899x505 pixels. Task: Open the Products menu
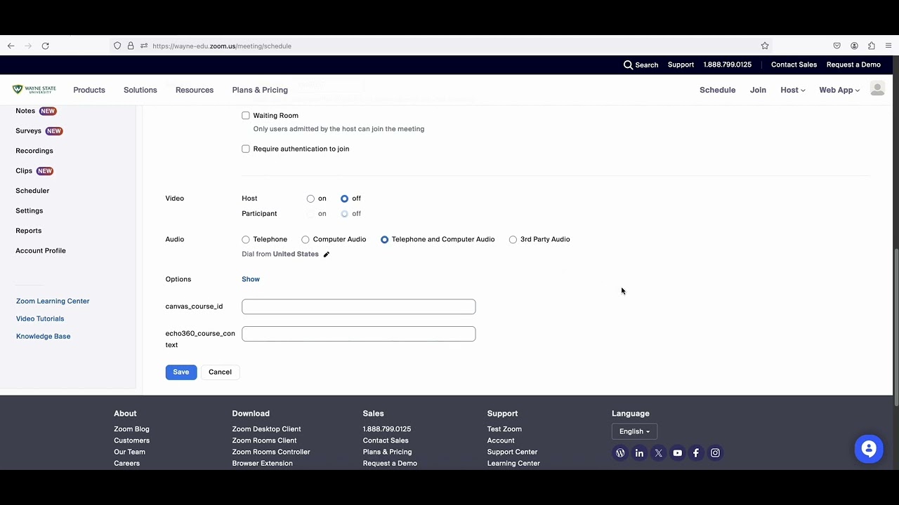point(89,90)
